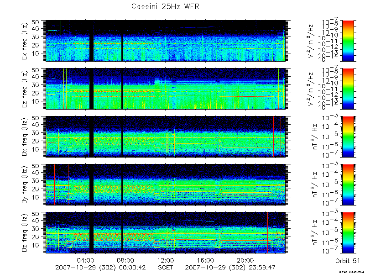The width and height of the screenshot is (365, 274).
Task: Click the By panel color scale bar
Action: click(348, 185)
